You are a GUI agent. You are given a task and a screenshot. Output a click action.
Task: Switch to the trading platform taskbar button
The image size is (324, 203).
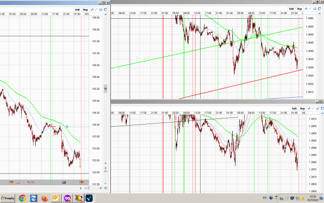(x=89, y=198)
